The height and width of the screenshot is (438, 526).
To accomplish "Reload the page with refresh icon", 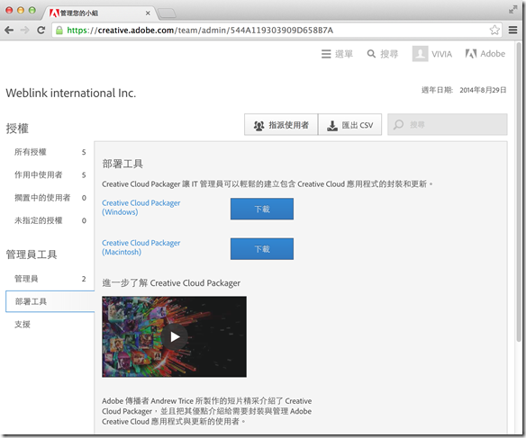I will coord(41,31).
